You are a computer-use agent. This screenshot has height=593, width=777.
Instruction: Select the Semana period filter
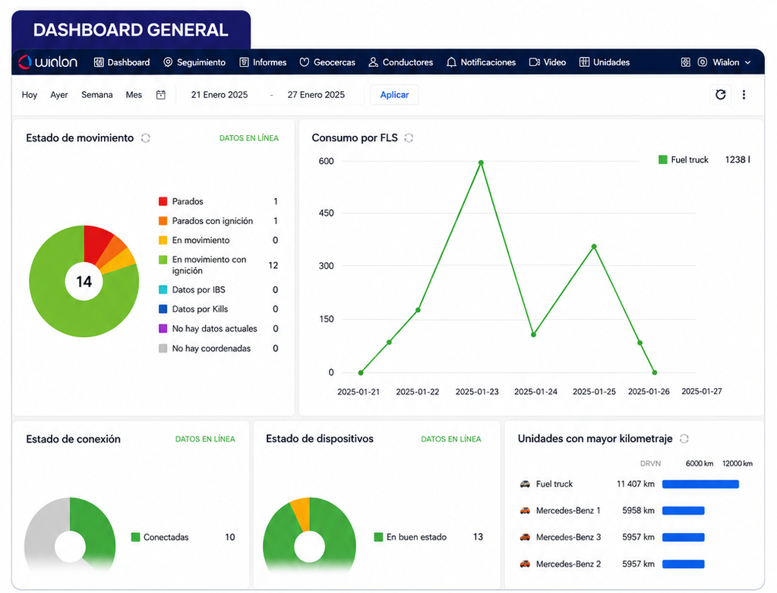(x=97, y=95)
